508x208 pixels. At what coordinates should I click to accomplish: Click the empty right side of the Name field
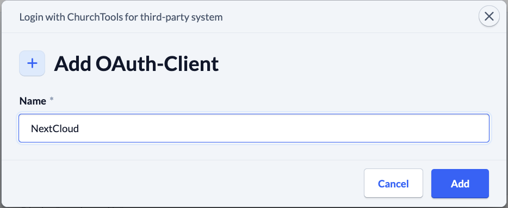point(356,128)
